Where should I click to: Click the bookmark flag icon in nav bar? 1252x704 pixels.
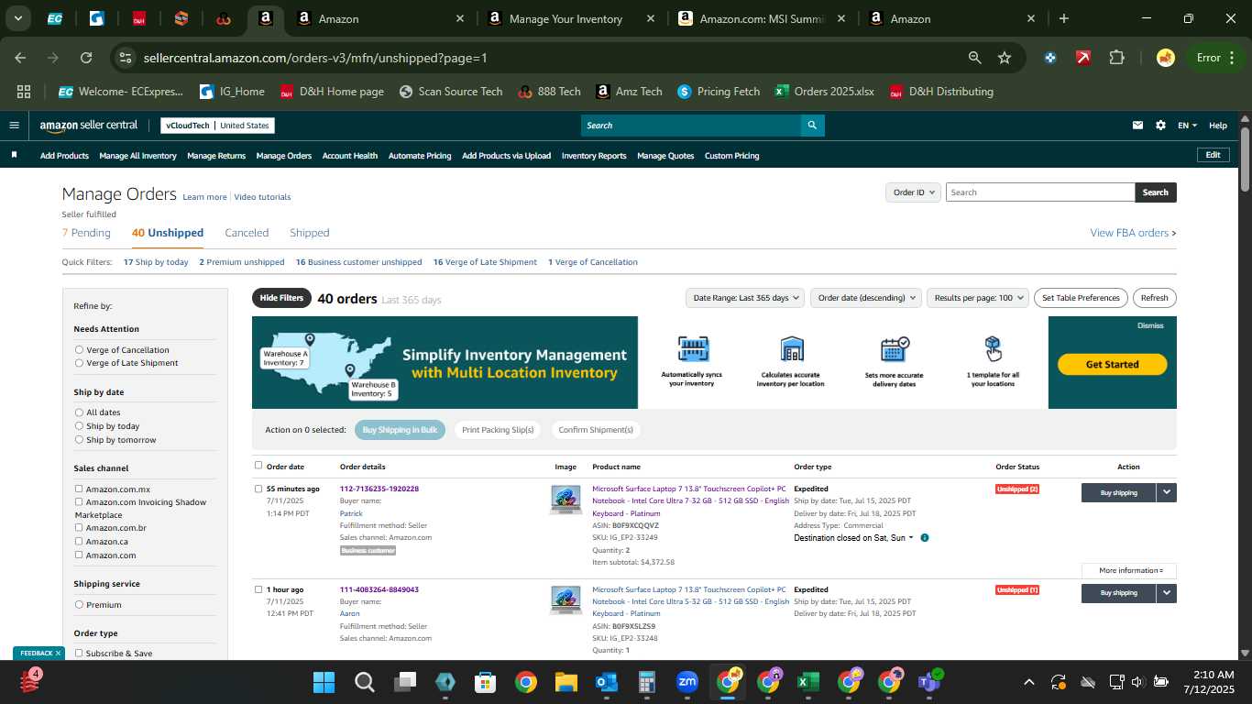pyautogui.click(x=15, y=155)
